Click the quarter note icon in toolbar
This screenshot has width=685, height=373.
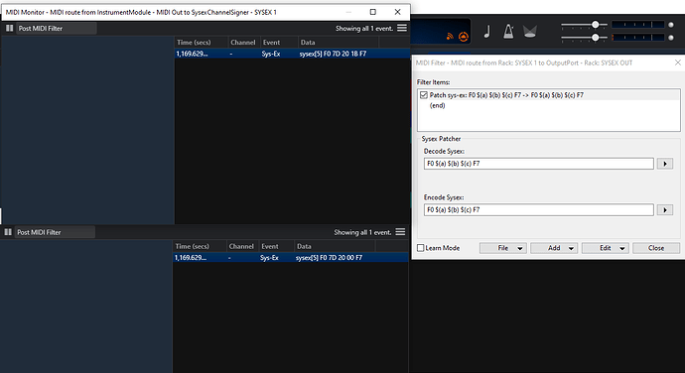[x=487, y=32]
